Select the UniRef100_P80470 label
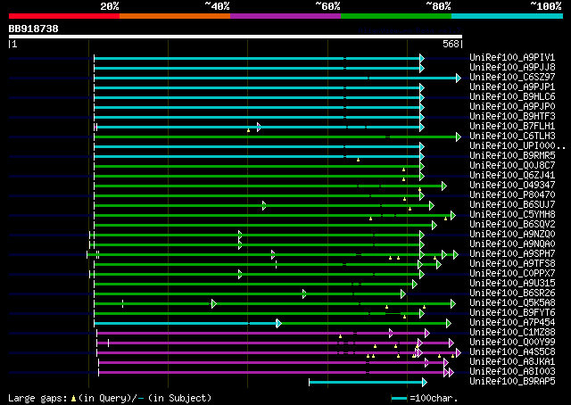Screen dimensions: 571x405 [512, 195]
